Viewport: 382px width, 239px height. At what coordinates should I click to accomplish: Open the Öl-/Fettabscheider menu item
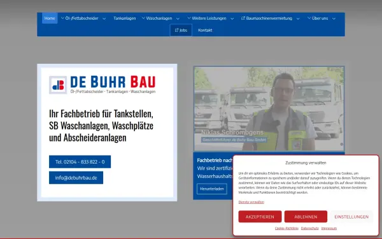pos(81,18)
